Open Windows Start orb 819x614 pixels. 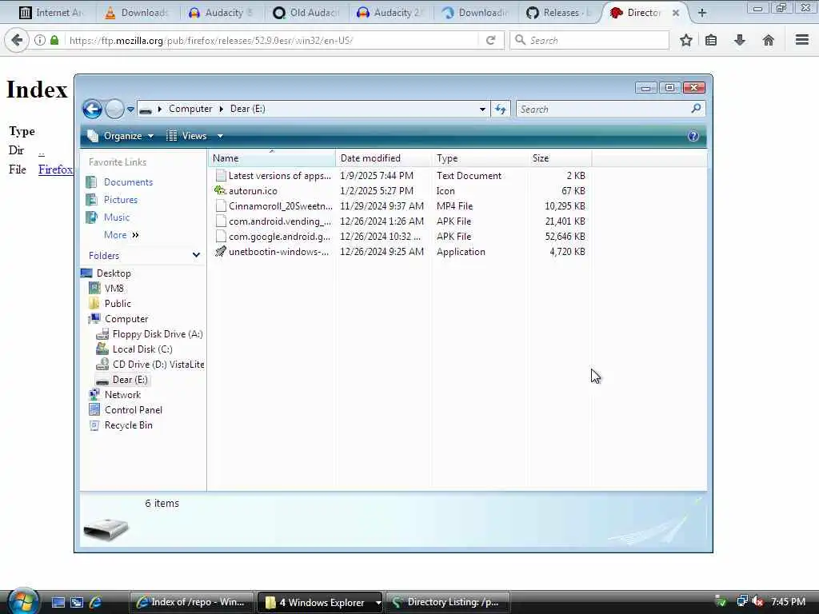tap(23, 601)
